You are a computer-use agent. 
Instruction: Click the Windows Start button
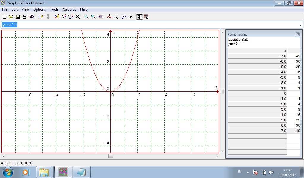[x=8, y=172]
